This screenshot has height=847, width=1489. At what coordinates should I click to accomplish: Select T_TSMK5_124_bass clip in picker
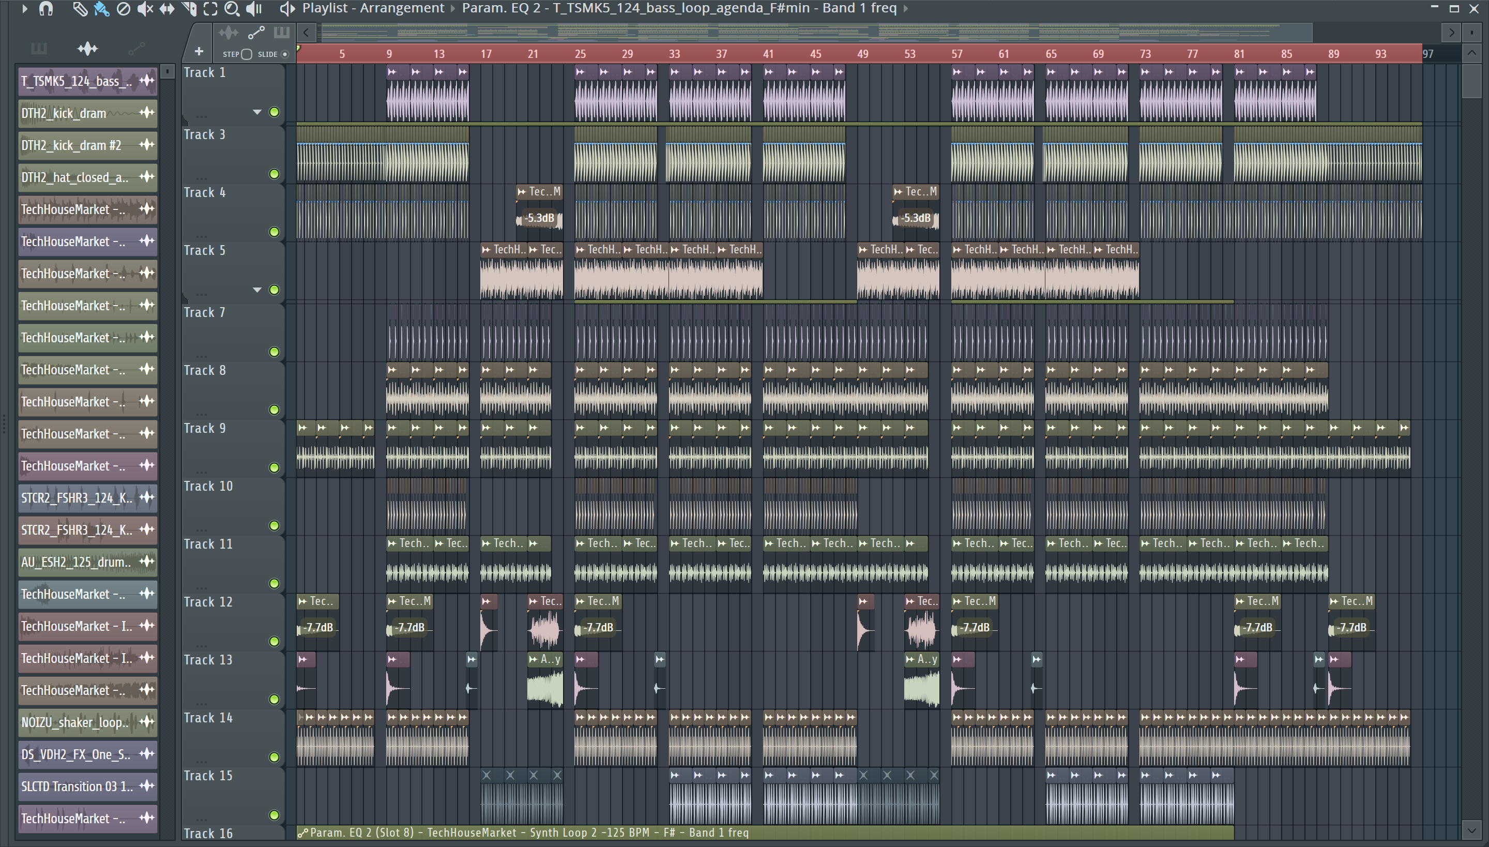(88, 81)
